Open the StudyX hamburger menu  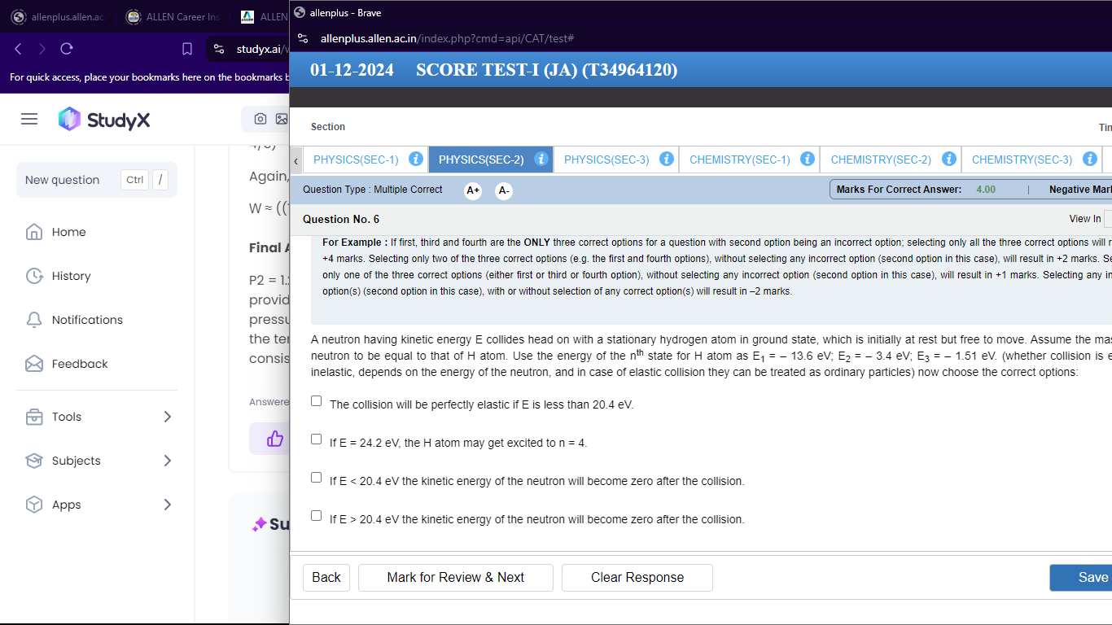pos(29,119)
